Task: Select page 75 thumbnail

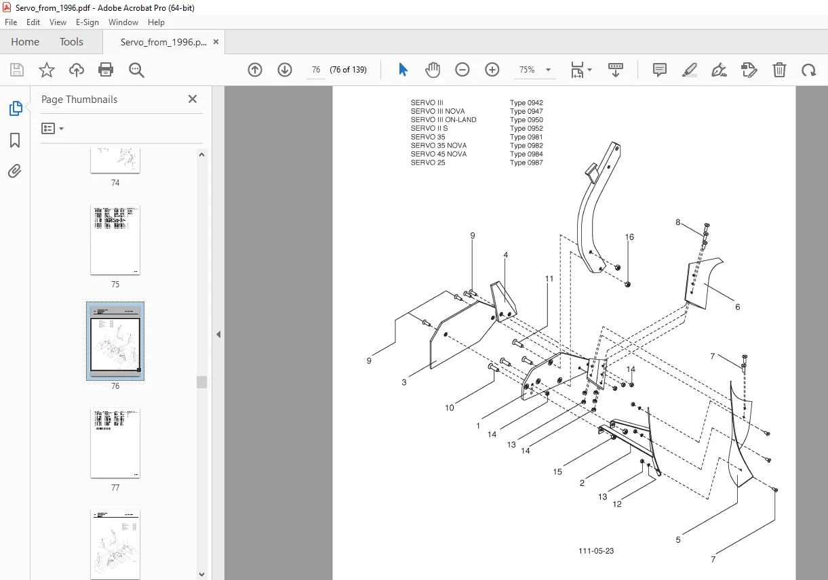Action: coord(115,240)
